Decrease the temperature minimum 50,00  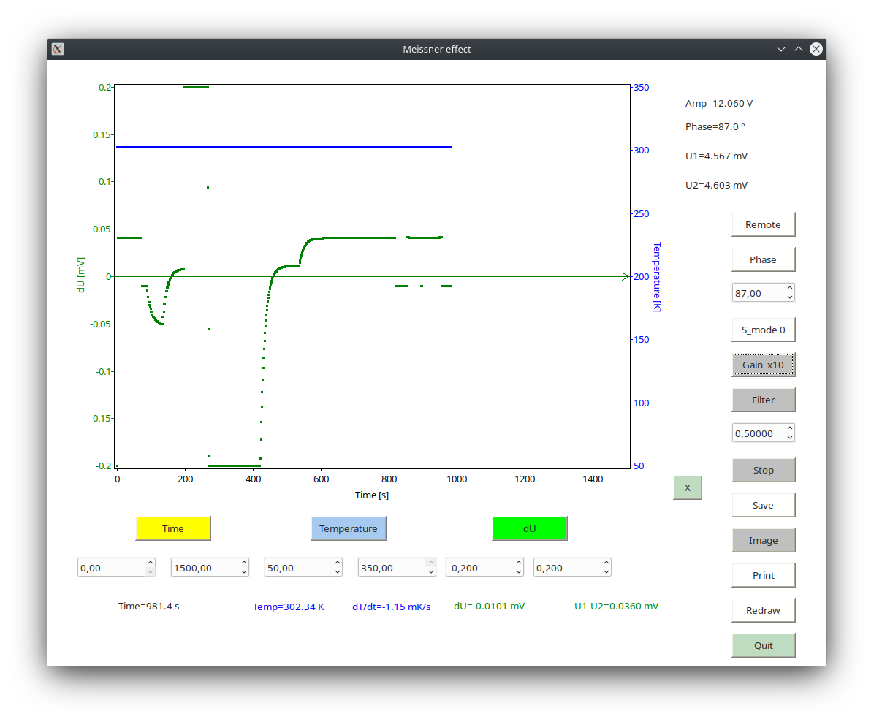point(338,573)
